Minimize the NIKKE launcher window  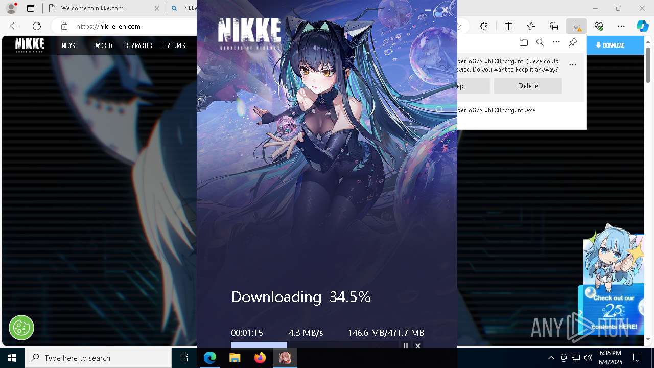coord(428,10)
